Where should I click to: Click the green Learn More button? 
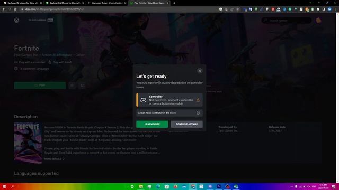(152, 124)
